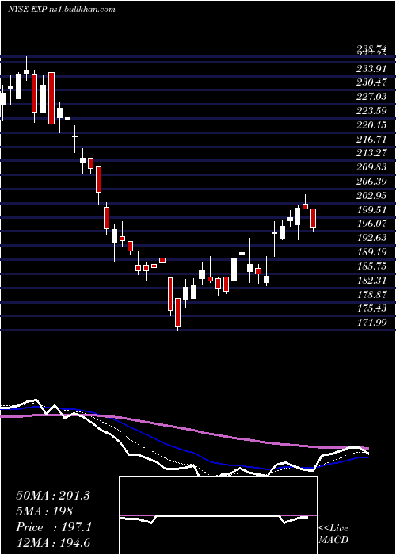The width and height of the screenshot is (396, 555).
Task: Click the 175.43 price label
Action: point(371,308)
